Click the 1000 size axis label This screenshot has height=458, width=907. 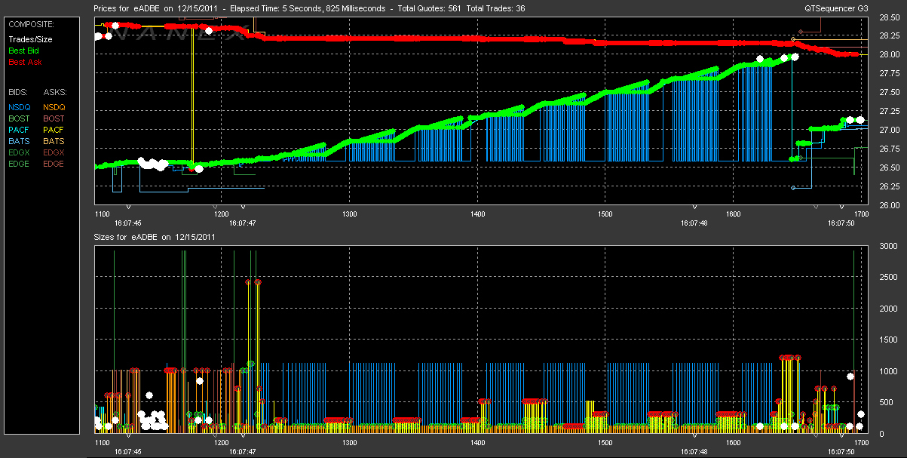[888, 371]
